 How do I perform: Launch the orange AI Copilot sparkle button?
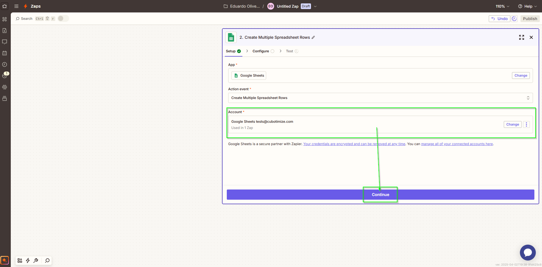pos(5,260)
